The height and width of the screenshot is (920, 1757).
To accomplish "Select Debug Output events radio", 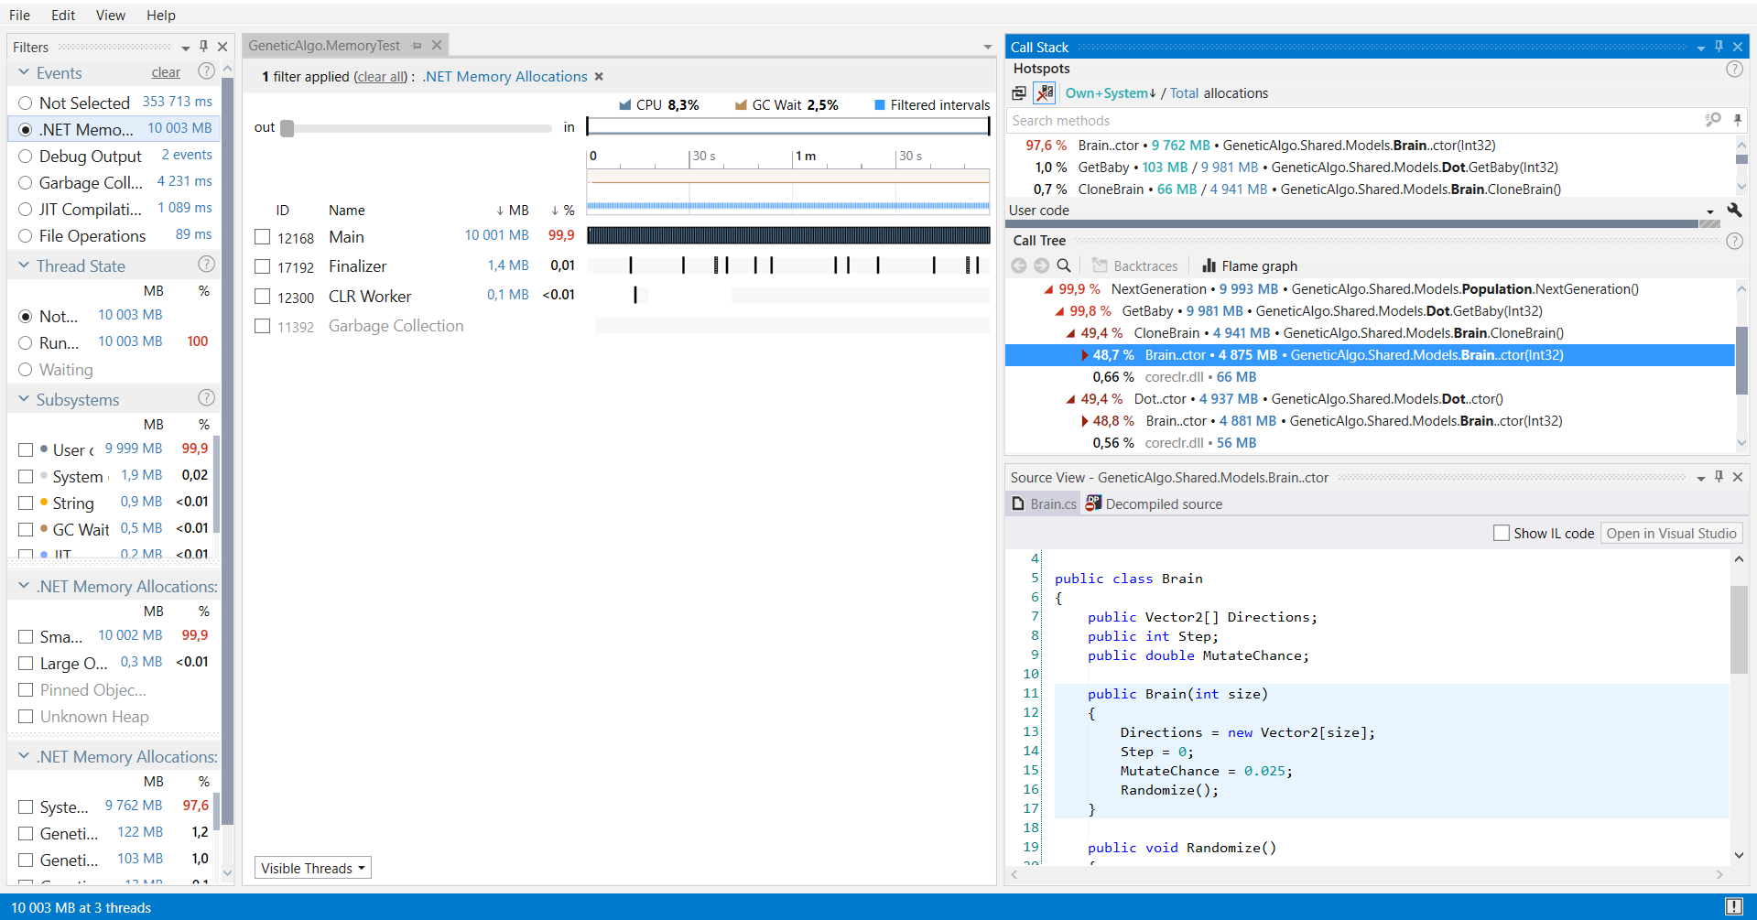I will click(26, 157).
